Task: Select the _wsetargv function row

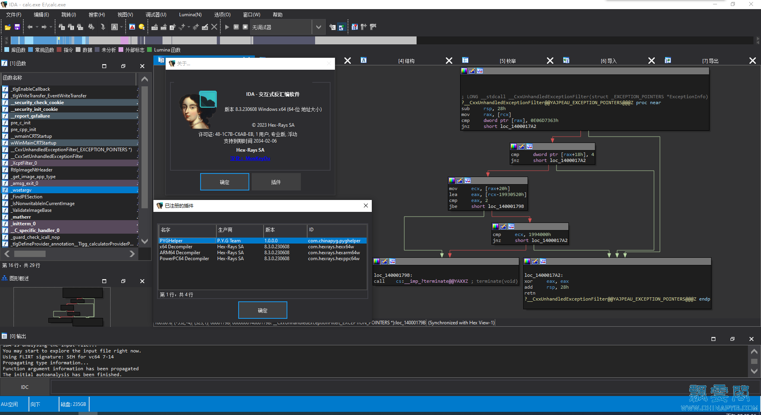Action: point(70,190)
